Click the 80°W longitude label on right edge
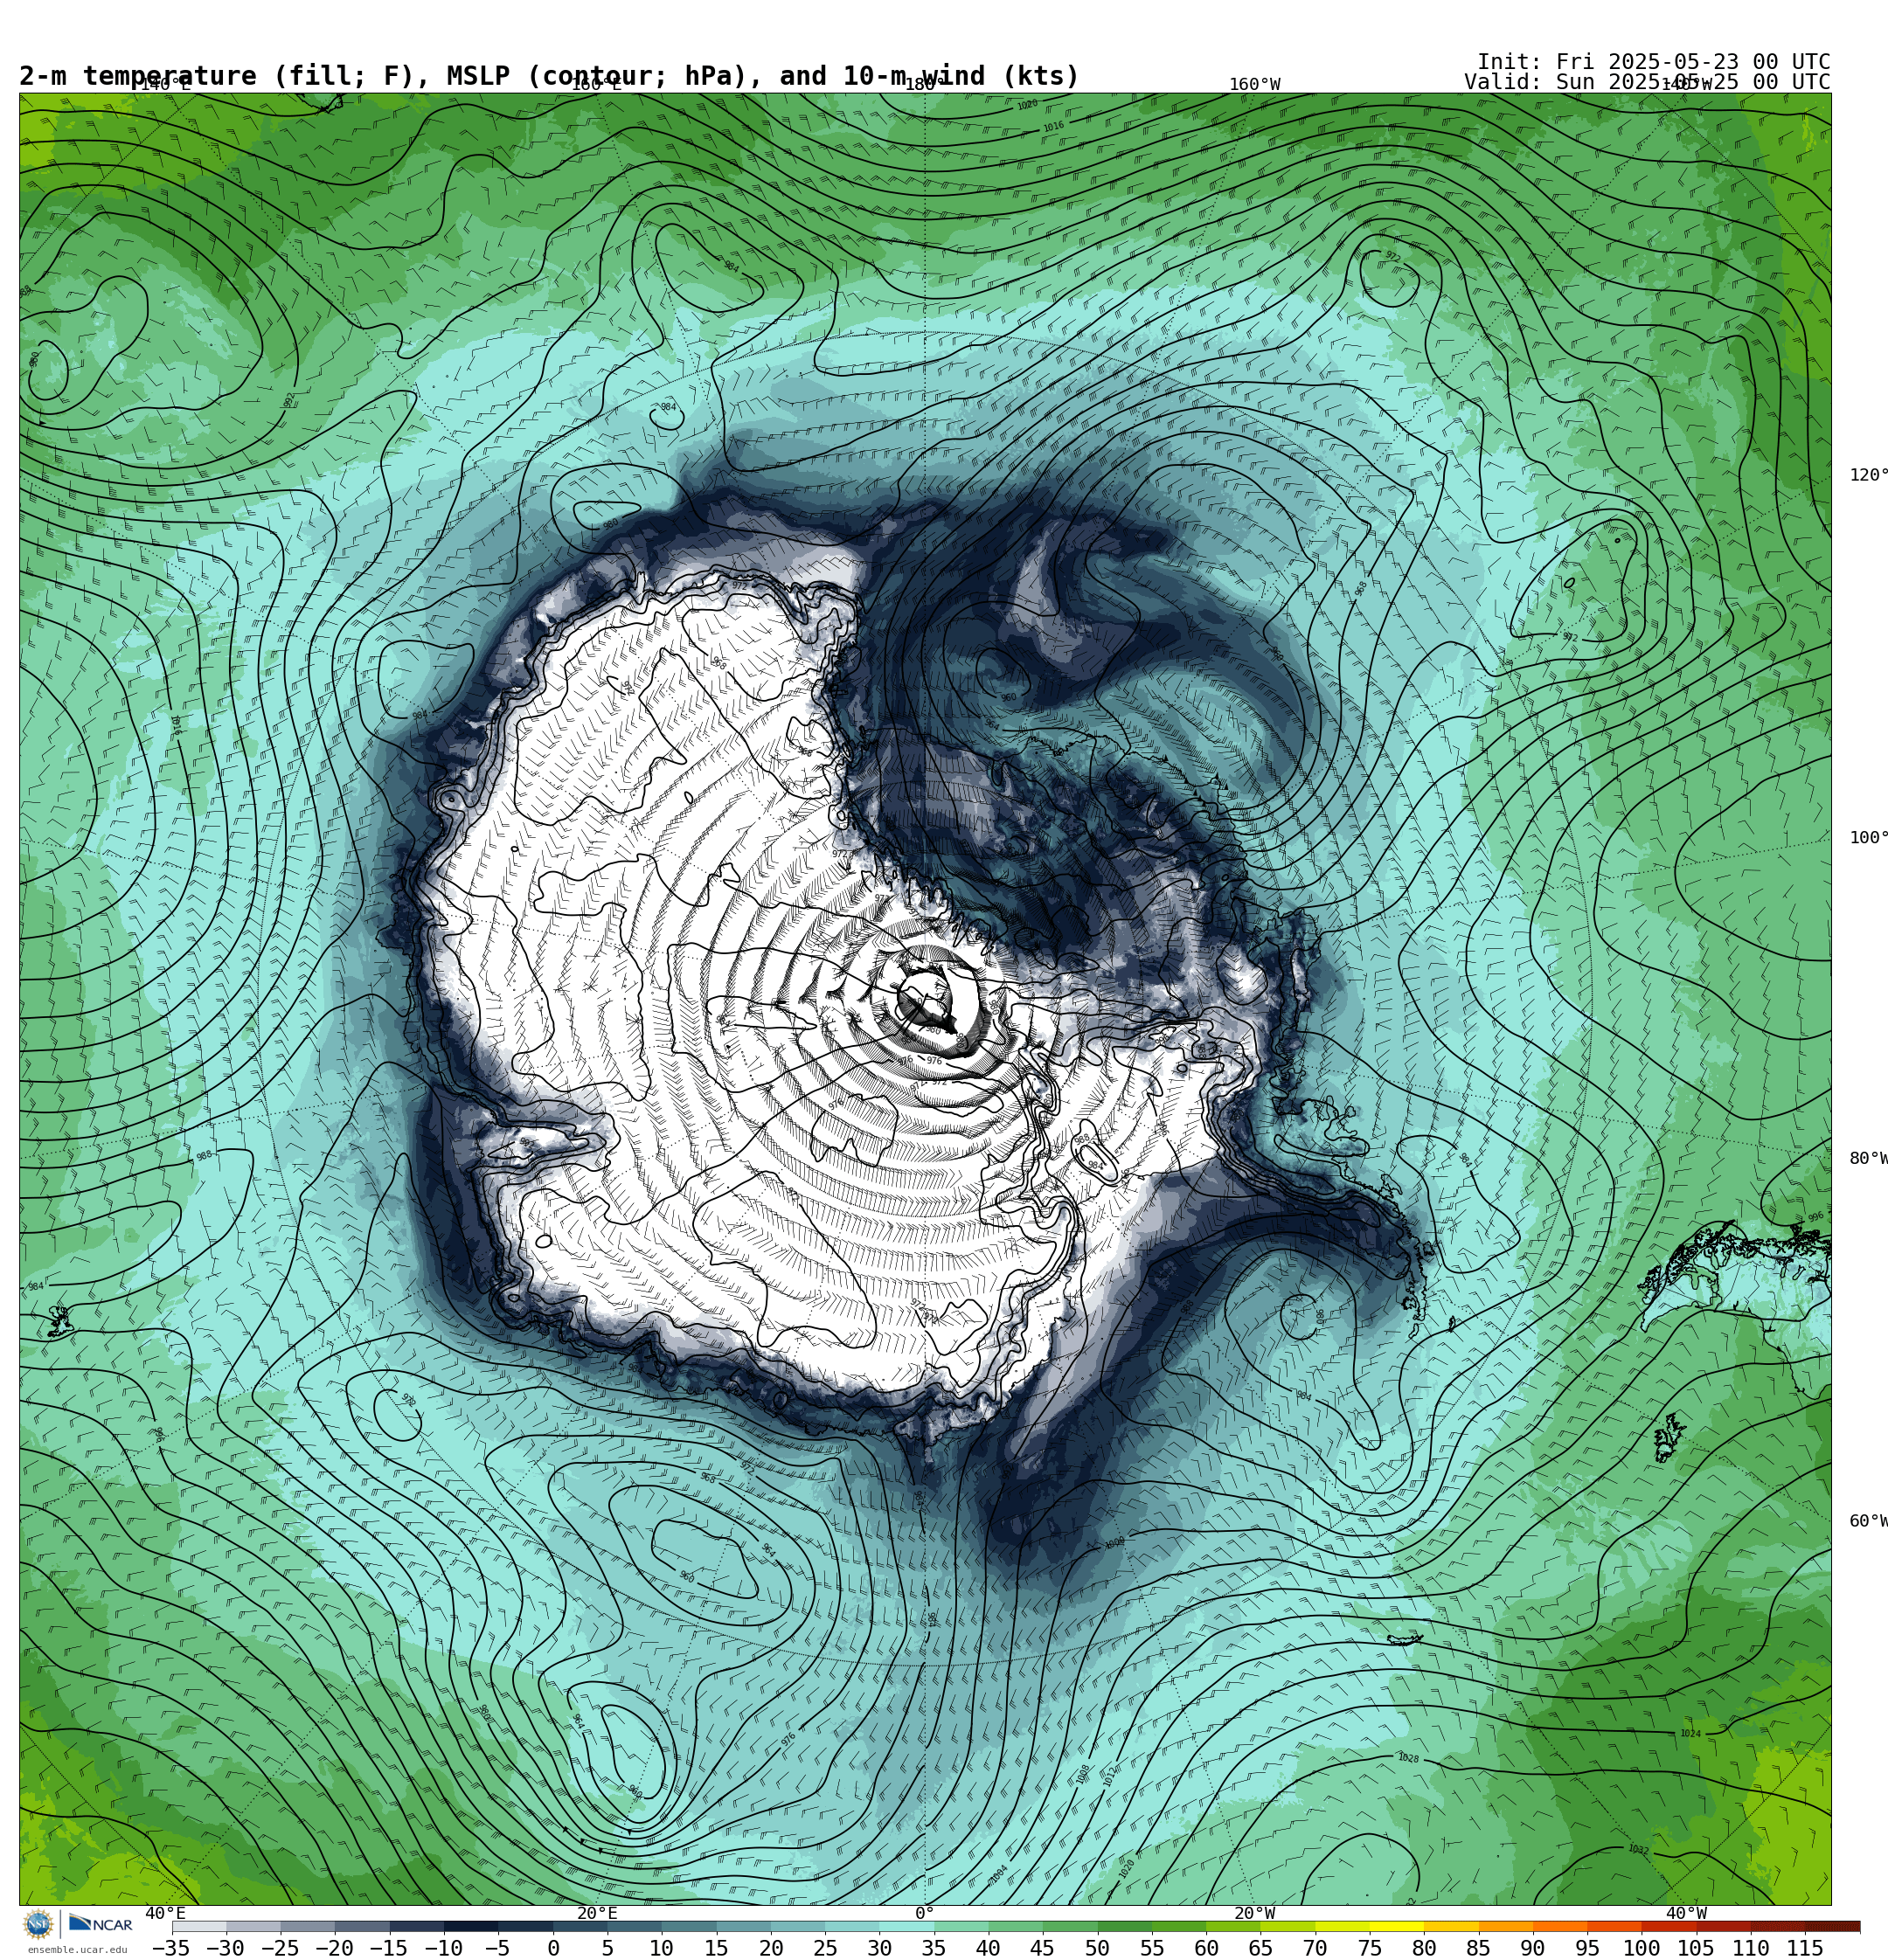 (1868, 1158)
